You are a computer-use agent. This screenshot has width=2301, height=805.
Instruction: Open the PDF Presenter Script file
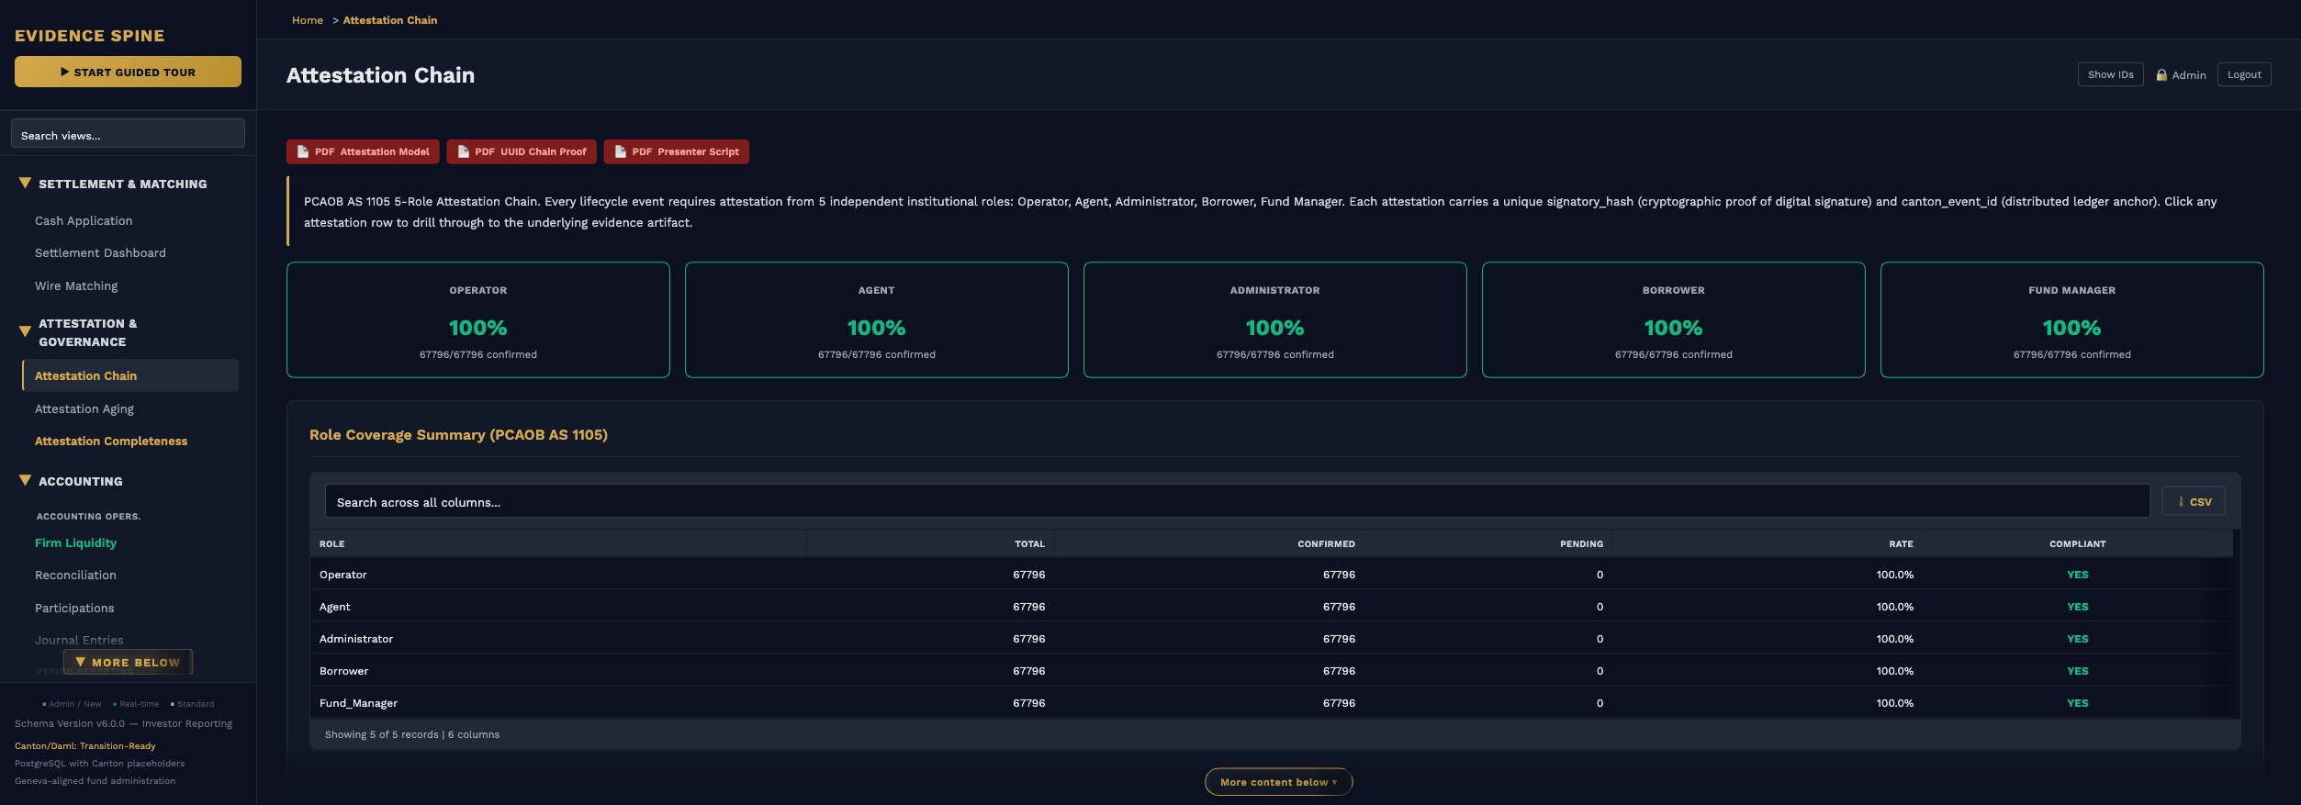click(x=676, y=151)
